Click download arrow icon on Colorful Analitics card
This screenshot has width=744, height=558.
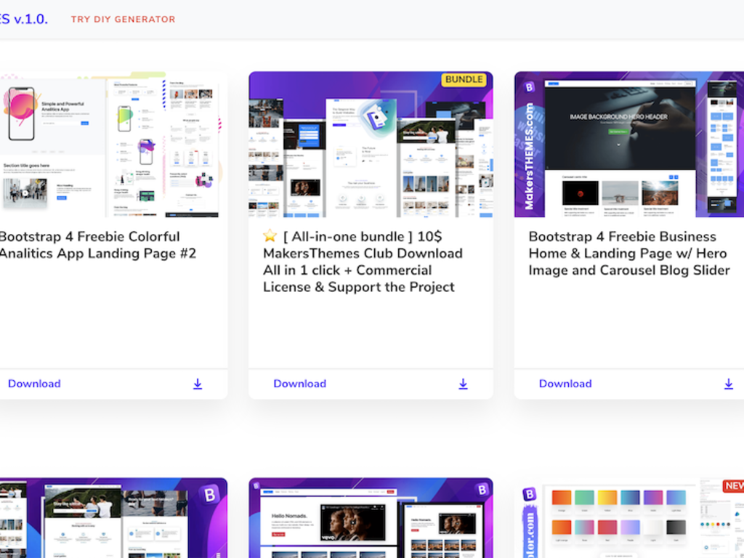tap(198, 384)
